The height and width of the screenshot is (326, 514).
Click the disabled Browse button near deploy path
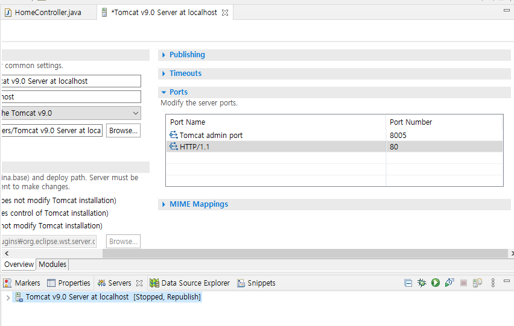coord(123,242)
